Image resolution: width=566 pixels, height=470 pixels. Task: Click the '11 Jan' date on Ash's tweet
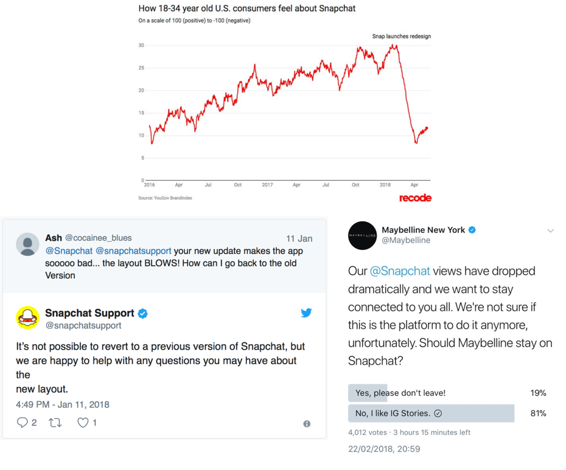299,238
